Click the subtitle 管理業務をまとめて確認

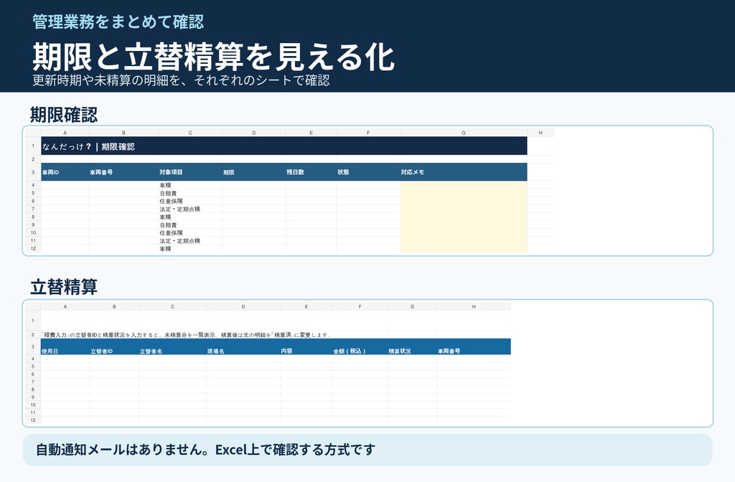[x=118, y=22]
